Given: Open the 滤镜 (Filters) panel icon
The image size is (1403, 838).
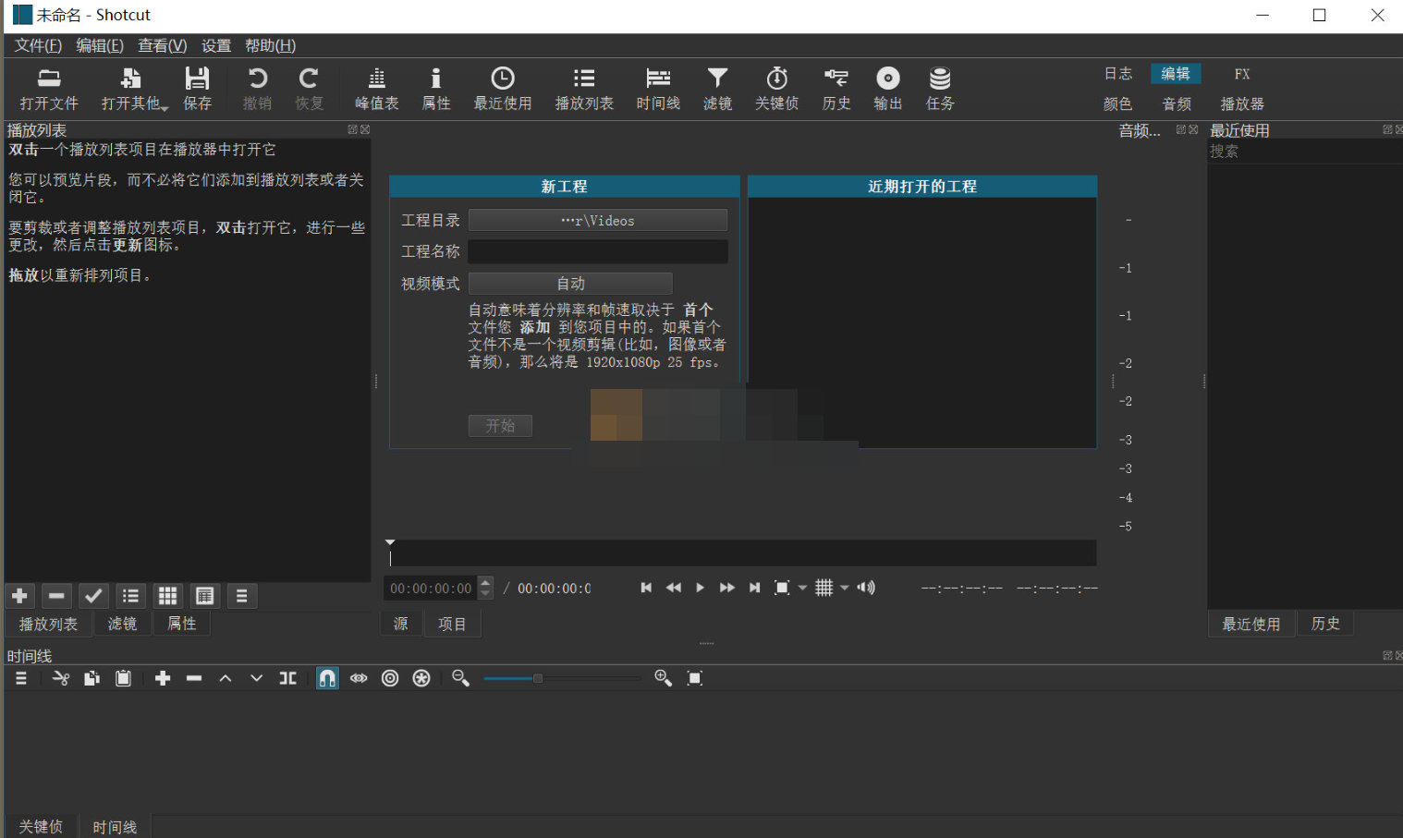Looking at the screenshot, I should [717, 88].
